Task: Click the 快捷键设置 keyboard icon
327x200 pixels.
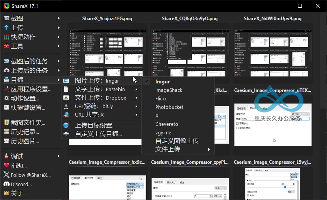Action: (7, 107)
